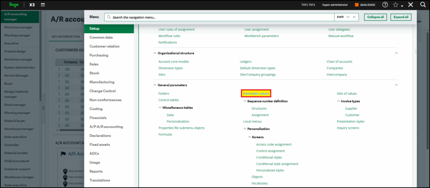430x188 pixels.
Task: Click the Collapse all button
Action: pyautogui.click(x=375, y=17)
